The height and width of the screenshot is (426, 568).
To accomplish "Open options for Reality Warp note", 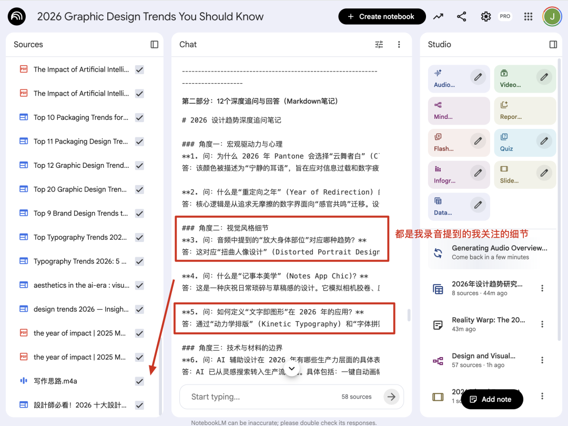I will (542, 324).
